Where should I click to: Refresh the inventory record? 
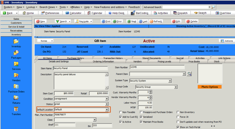point(156,21)
